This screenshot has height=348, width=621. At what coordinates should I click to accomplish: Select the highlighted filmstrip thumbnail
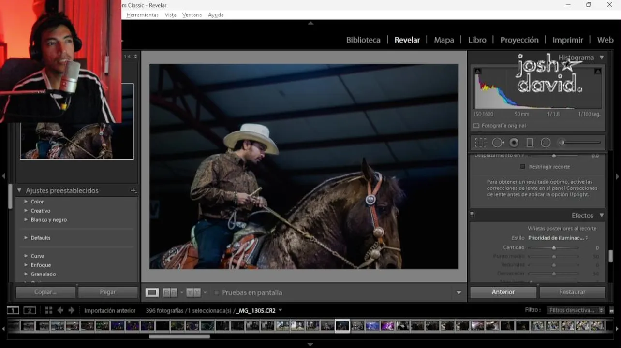point(342,326)
